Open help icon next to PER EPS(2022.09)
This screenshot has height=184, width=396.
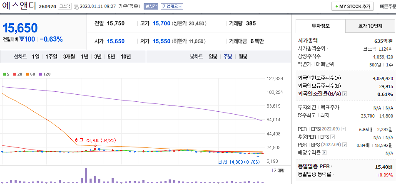(343, 129)
